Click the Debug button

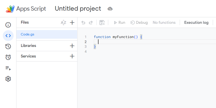click(139, 22)
